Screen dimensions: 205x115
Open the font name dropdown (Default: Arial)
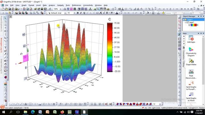(x=65, y=13)
